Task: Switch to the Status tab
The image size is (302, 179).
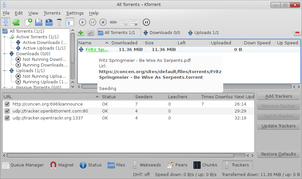Action: [90, 165]
